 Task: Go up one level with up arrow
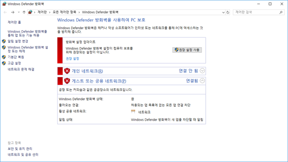(x=24, y=12)
